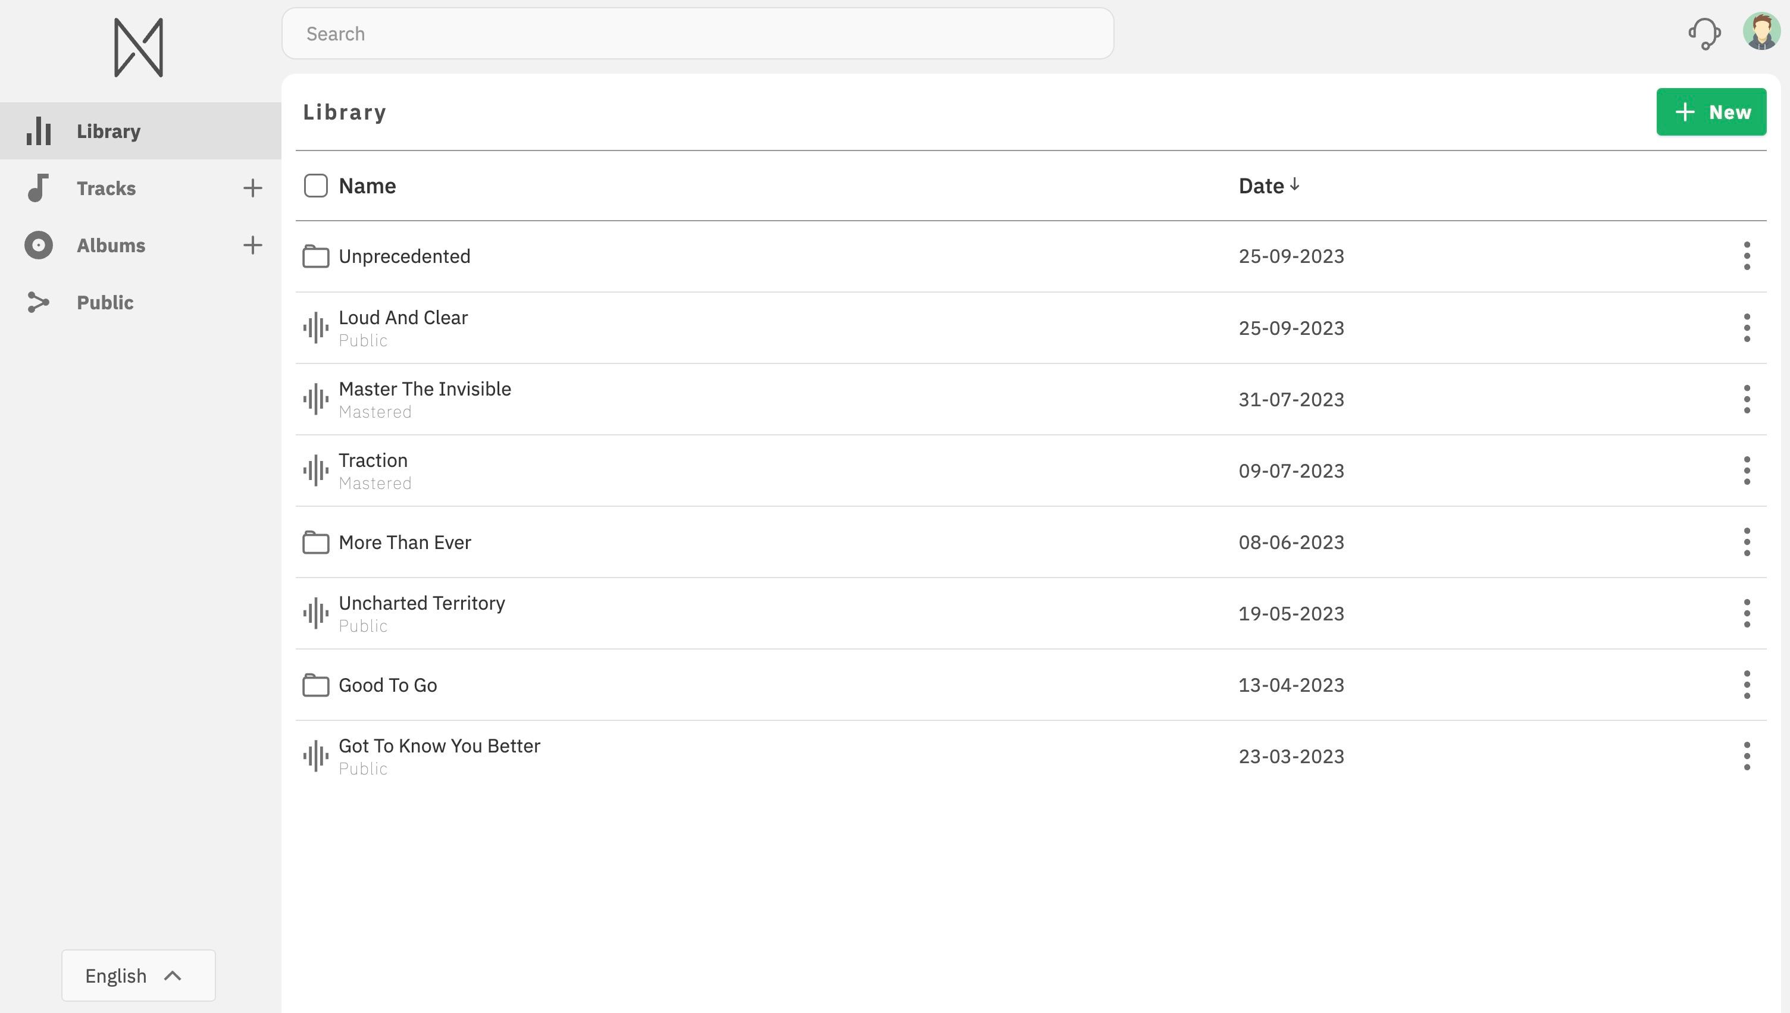Open the Library menu section

(x=109, y=130)
